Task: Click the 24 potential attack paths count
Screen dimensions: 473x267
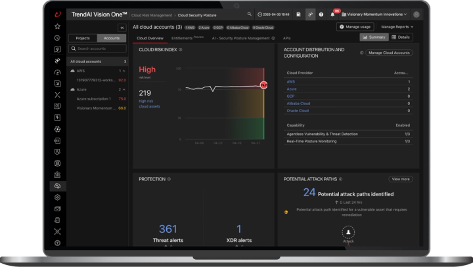Action: coord(309,192)
